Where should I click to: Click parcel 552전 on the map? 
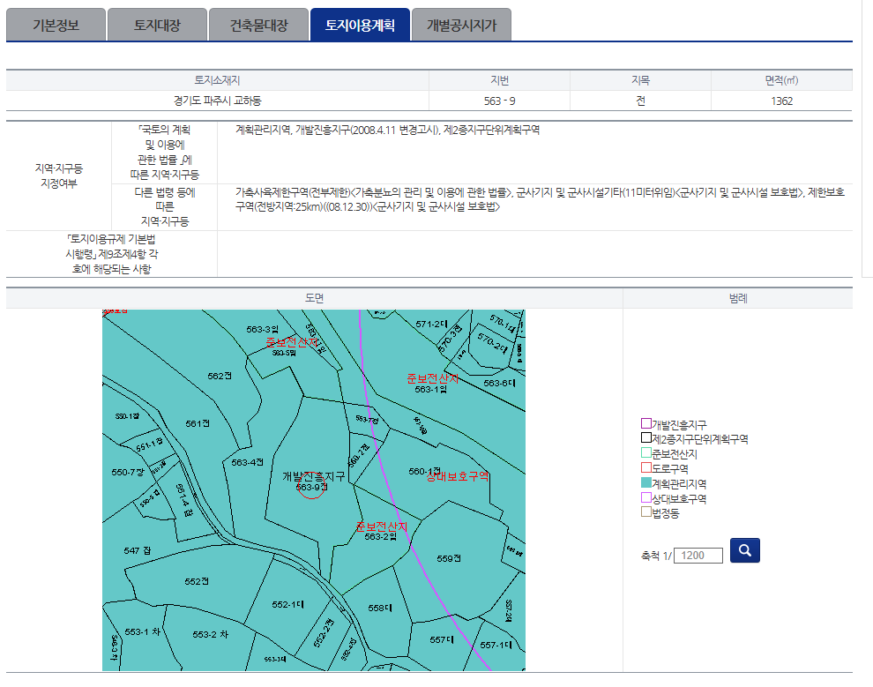pos(196,582)
